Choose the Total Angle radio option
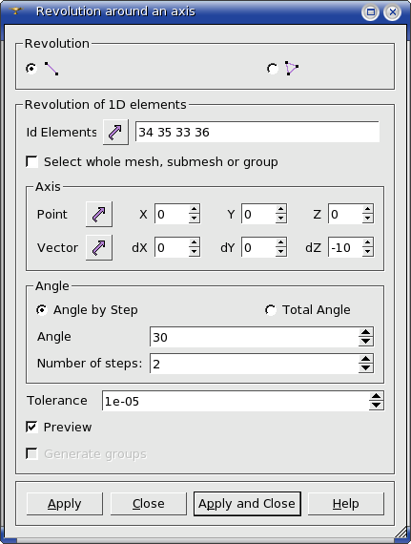 coord(270,310)
